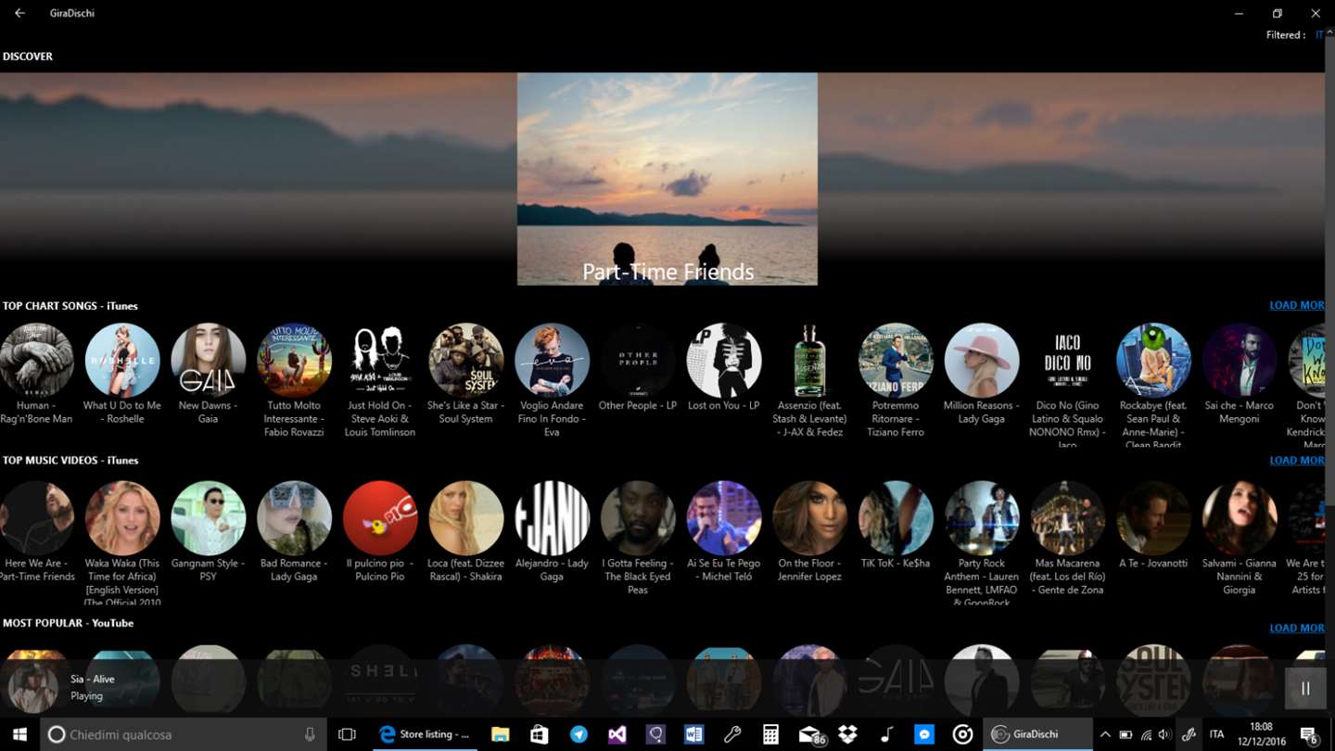Go back with the arrow next to GiraDischi
Image resolution: width=1335 pixels, height=751 pixels.
(19, 13)
